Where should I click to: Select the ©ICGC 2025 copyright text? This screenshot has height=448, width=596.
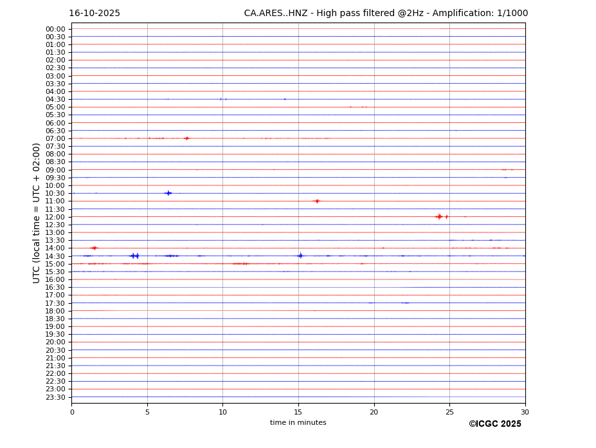(x=494, y=424)
